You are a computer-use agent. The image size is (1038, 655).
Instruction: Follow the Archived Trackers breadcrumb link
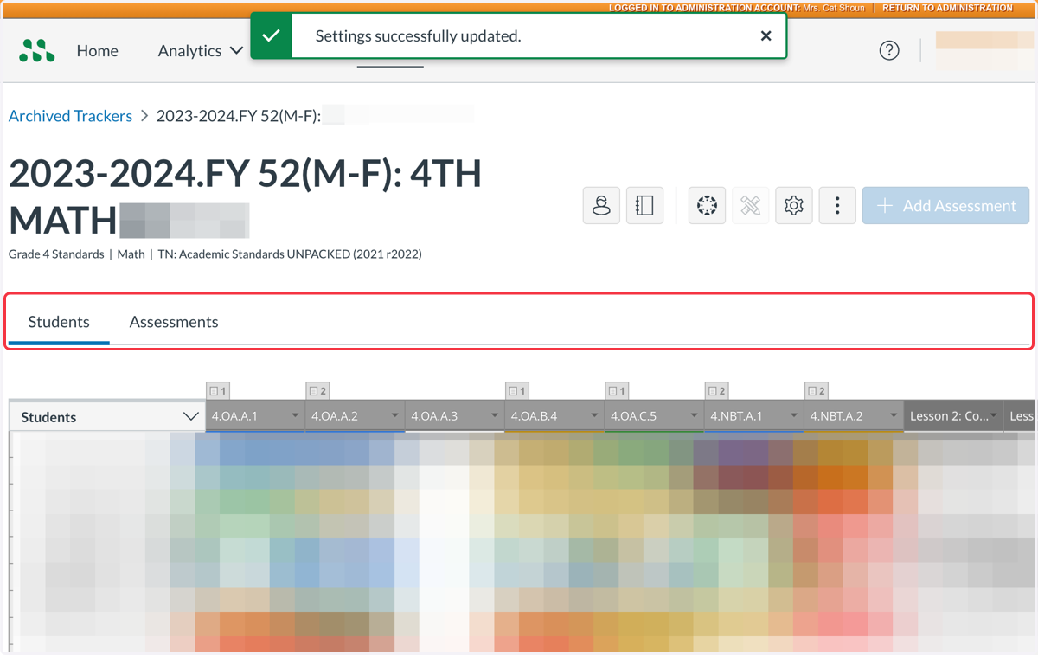[71, 116]
